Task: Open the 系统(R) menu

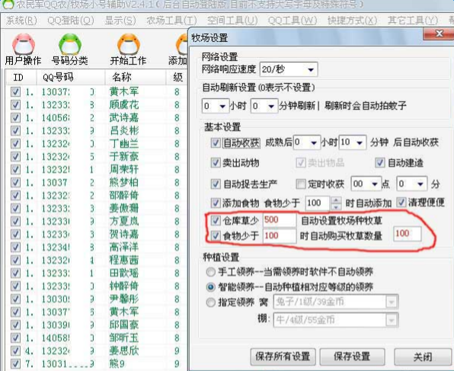Action: pos(21,21)
